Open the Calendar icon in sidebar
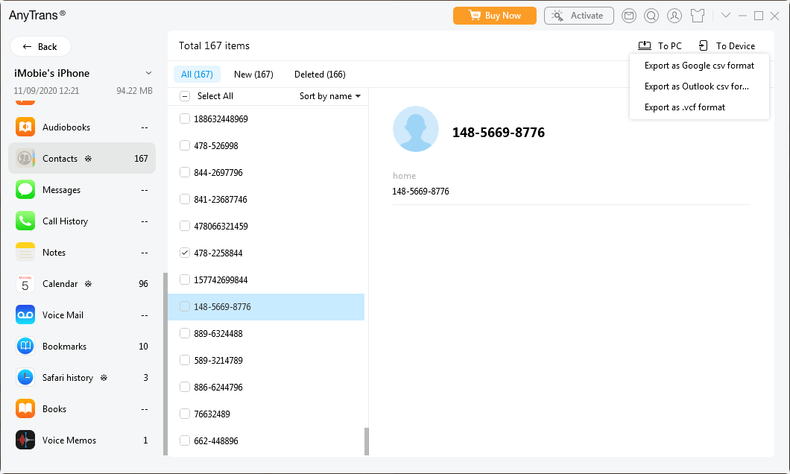 [x=25, y=284]
